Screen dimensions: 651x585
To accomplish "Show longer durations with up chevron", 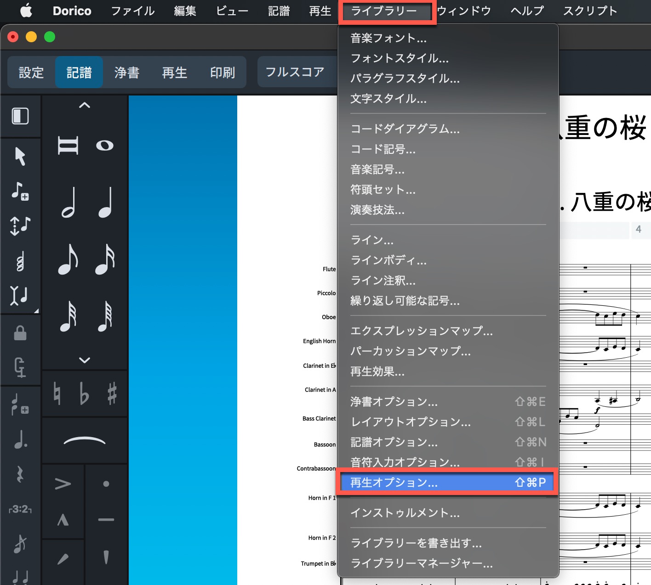I will [x=85, y=105].
